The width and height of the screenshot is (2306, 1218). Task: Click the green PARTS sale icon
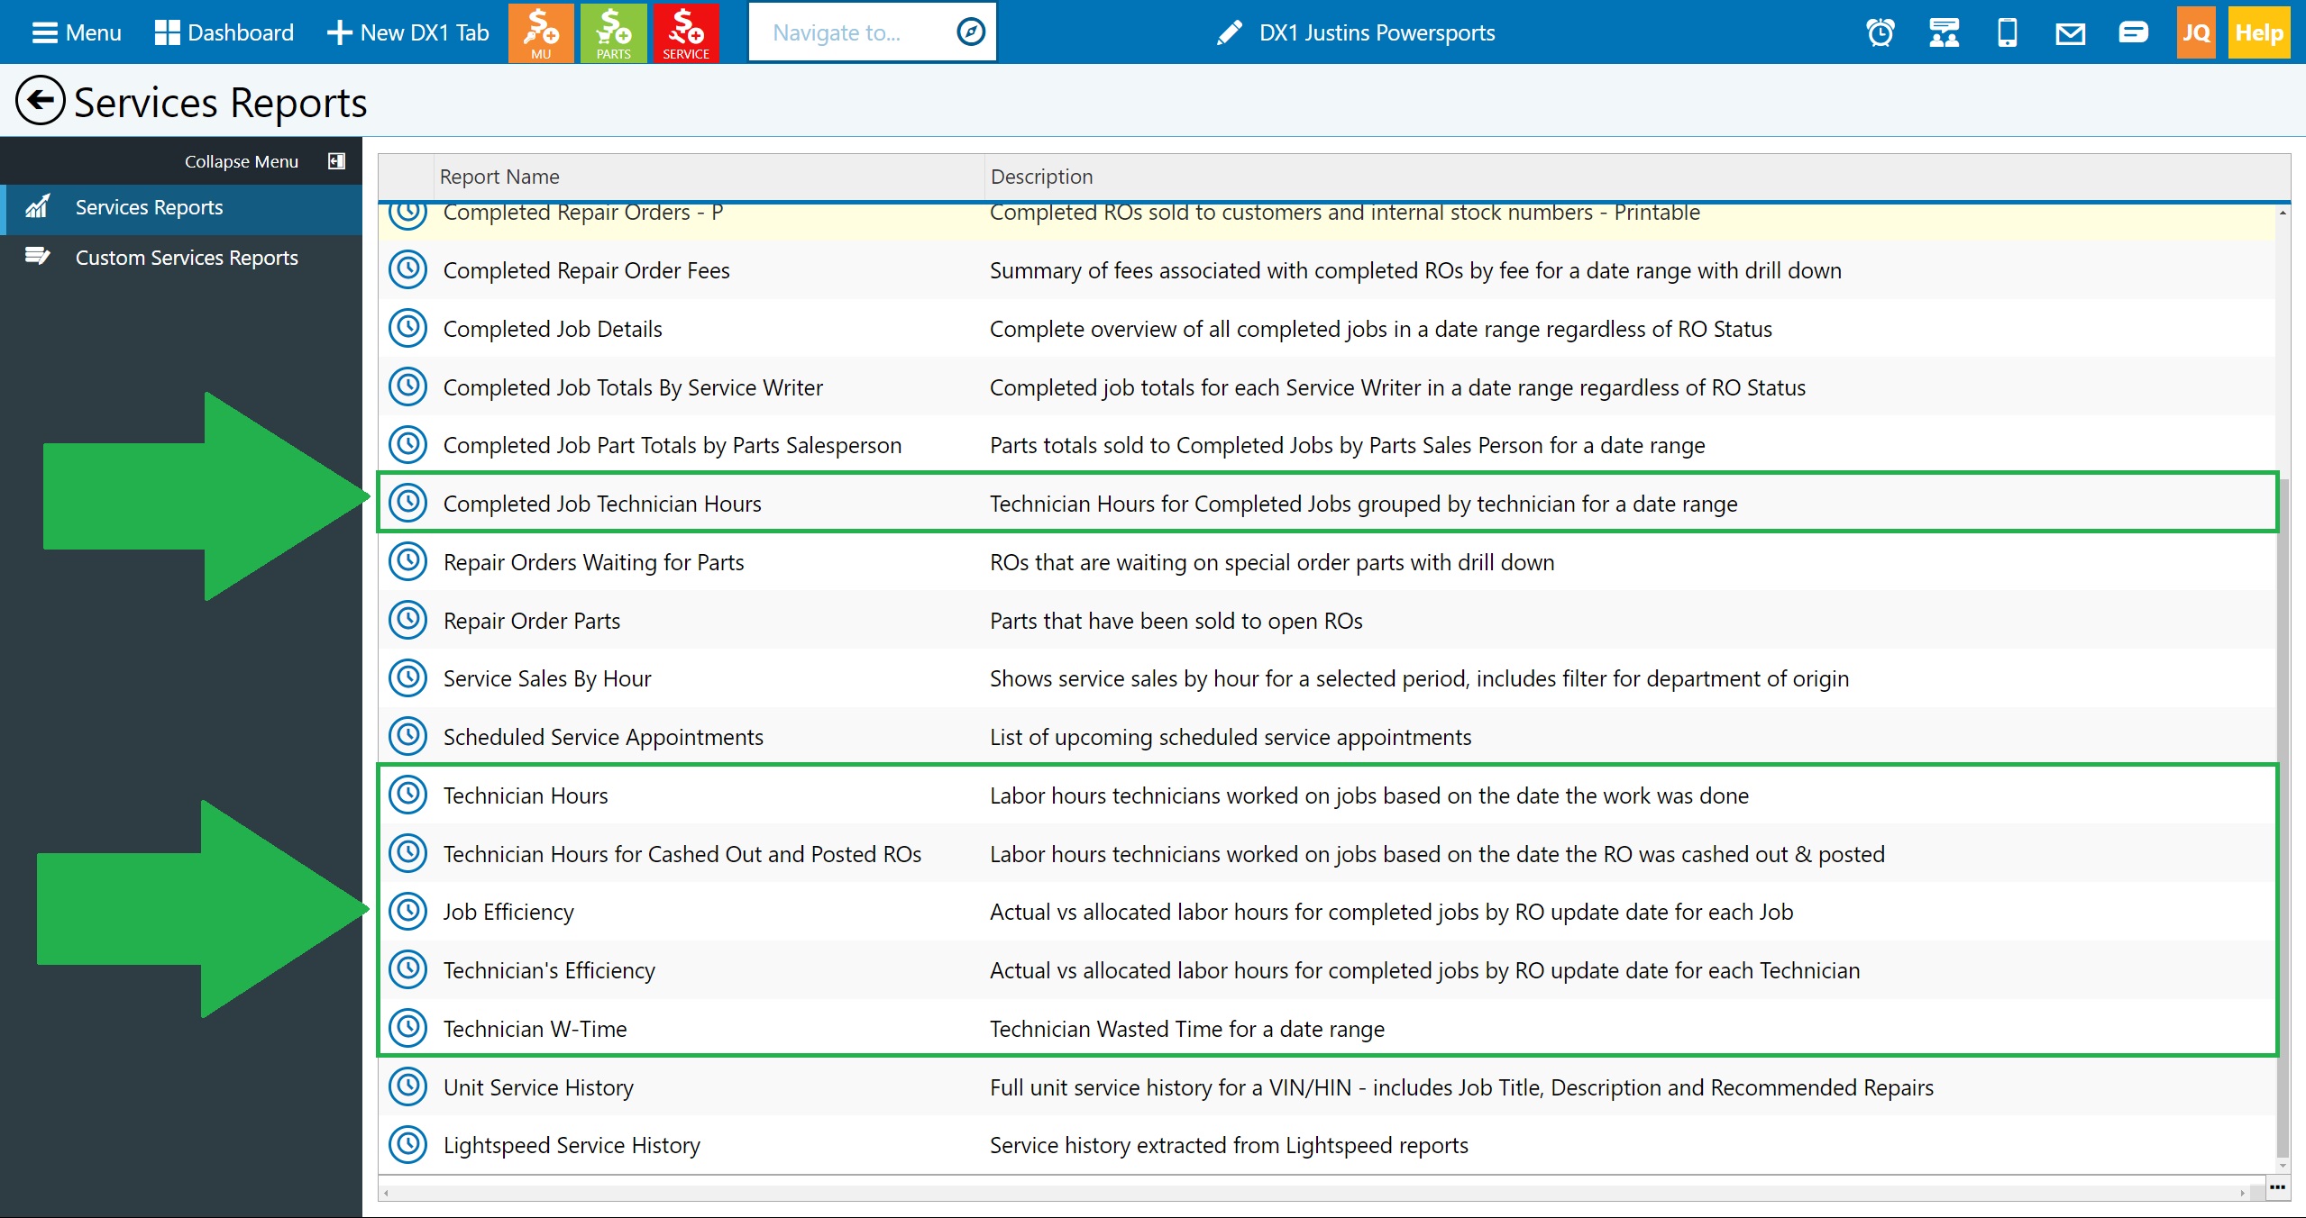(613, 32)
